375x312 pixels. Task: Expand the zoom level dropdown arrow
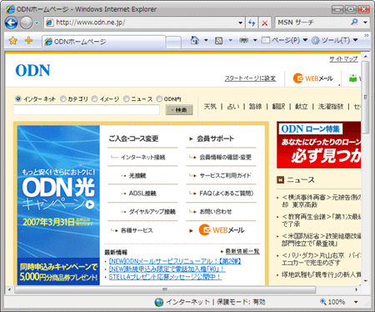[356, 302]
